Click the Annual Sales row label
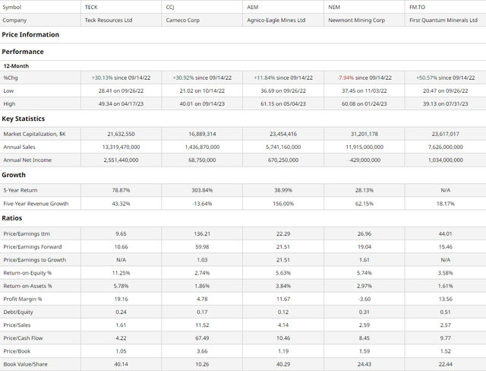Image resolution: width=486 pixels, height=371 pixels. (x=19, y=147)
